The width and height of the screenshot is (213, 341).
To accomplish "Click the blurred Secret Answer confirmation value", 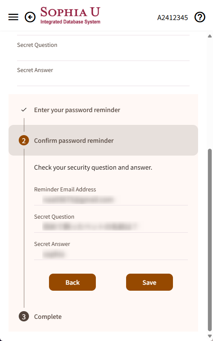I will coord(54,254).
